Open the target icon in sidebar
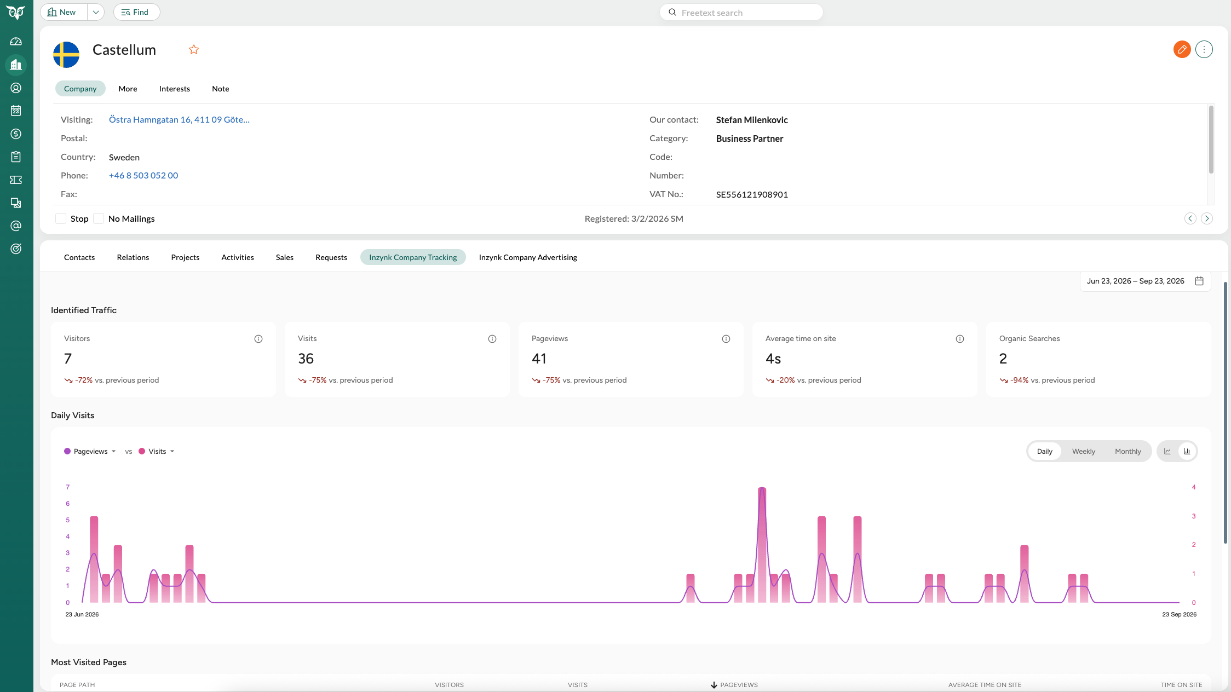1231x692 pixels. tap(16, 249)
